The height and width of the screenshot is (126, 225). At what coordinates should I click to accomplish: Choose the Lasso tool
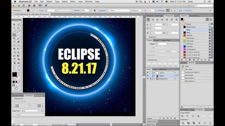[19, 28]
